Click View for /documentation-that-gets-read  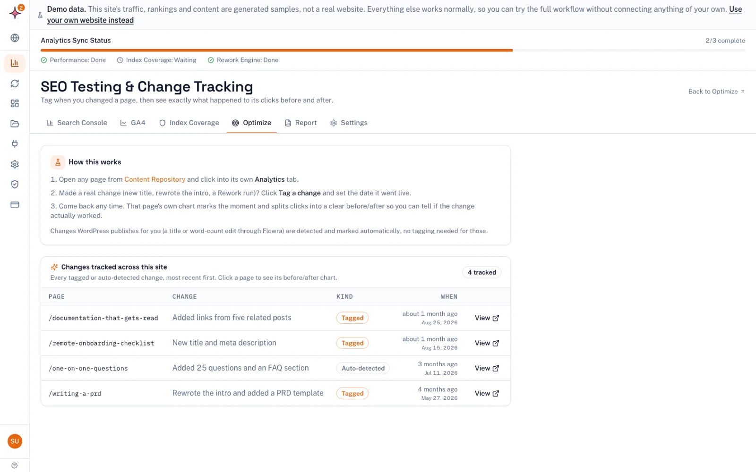click(487, 318)
